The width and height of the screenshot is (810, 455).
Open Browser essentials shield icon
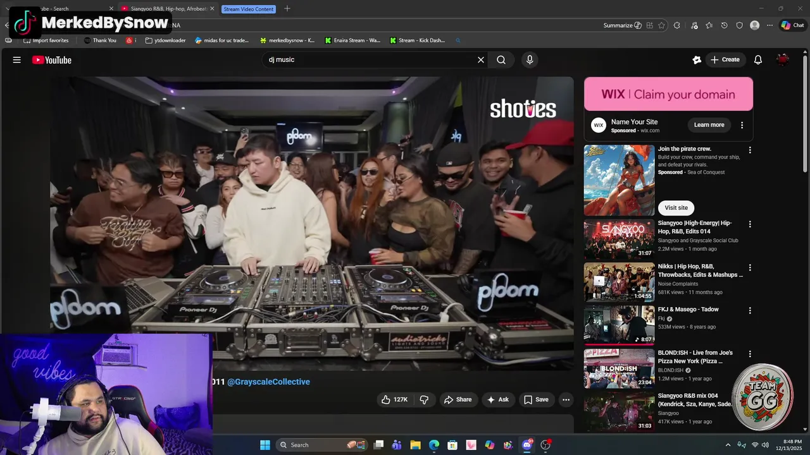(739, 25)
